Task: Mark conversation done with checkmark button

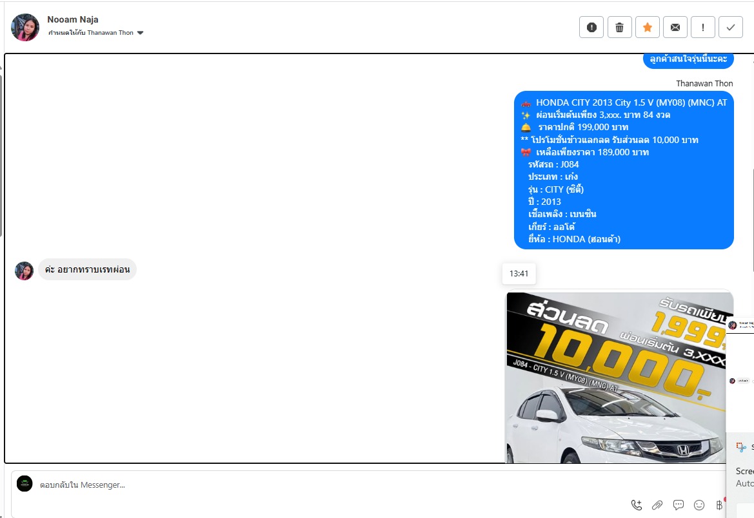Action: pos(730,27)
